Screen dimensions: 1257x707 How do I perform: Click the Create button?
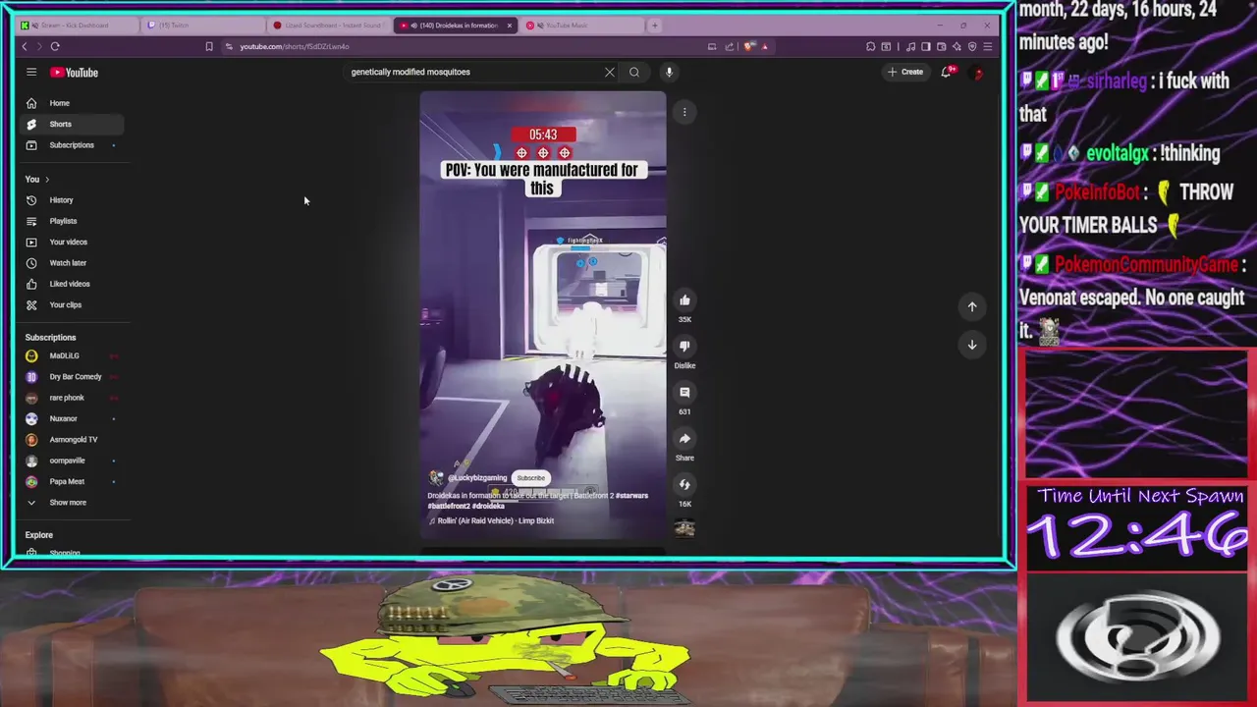[x=905, y=72]
